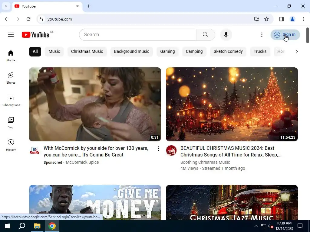The width and height of the screenshot is (310, 232).
Task: Go back in browser
Action: [7, 19]
